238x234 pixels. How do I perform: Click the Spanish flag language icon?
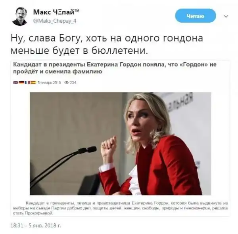click(33, 82)
